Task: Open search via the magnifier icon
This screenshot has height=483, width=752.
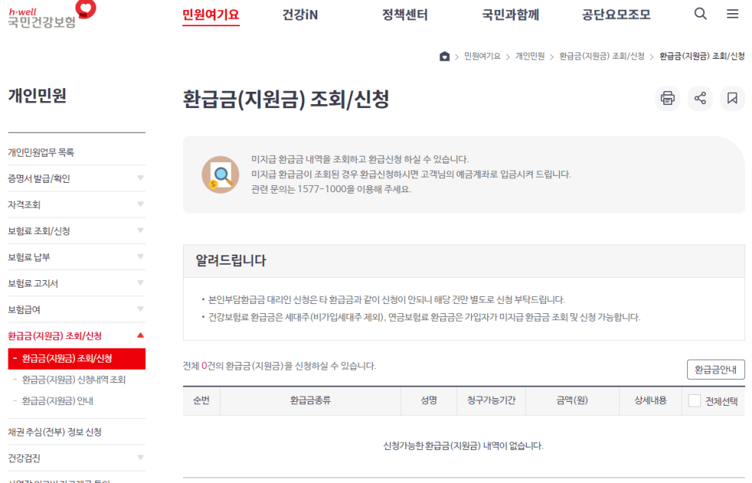Action: click(700, 14)
